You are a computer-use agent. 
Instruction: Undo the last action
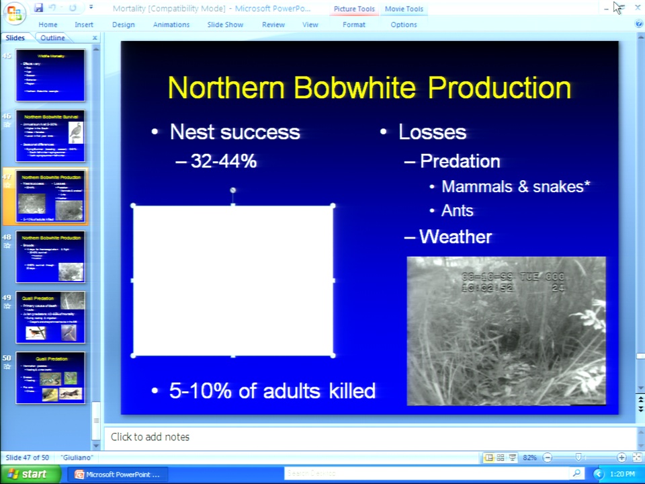point(52,8)
